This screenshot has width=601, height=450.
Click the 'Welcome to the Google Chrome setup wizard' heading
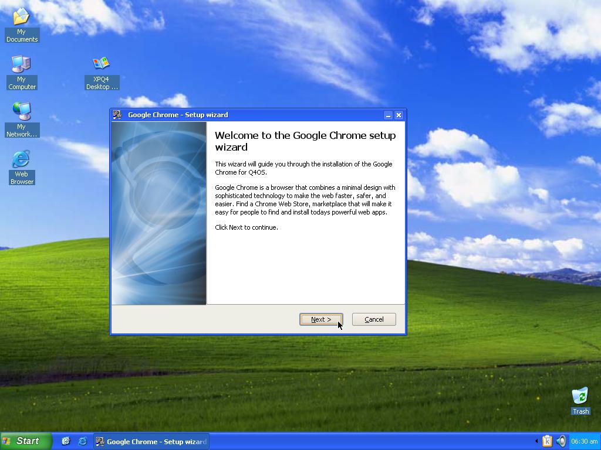tap(305, 141)
